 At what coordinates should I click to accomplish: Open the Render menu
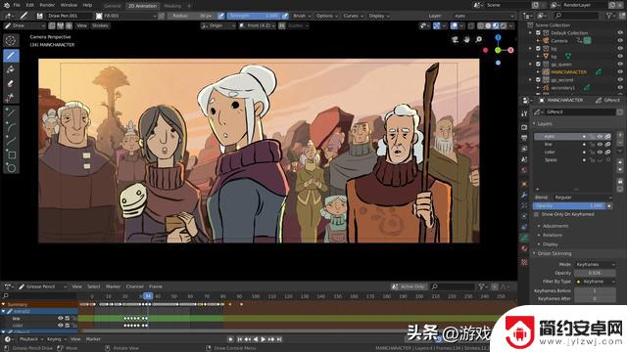click(47, 5)
